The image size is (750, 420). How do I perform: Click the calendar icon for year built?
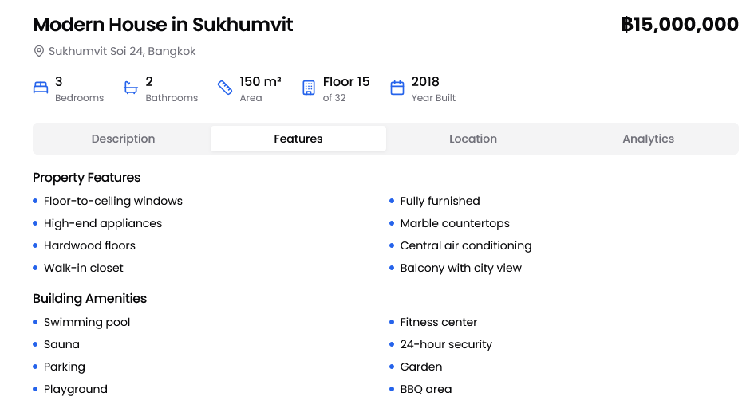[397, 88]
